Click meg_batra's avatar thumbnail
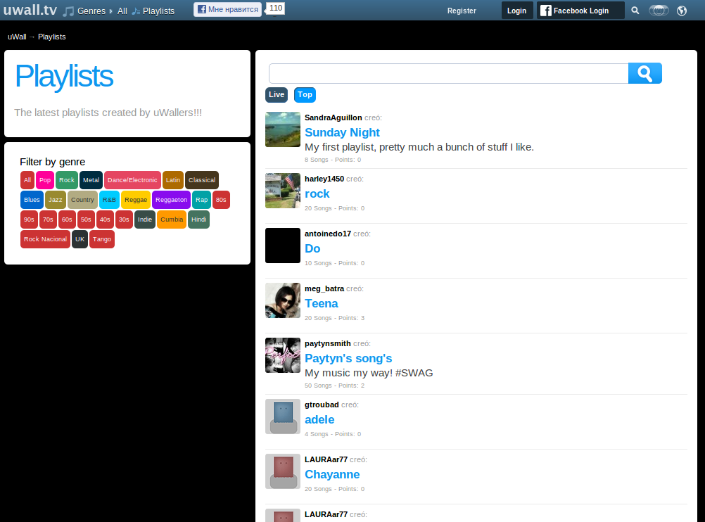The width and height of the screenshot is (705, 522). coord(283,300)
